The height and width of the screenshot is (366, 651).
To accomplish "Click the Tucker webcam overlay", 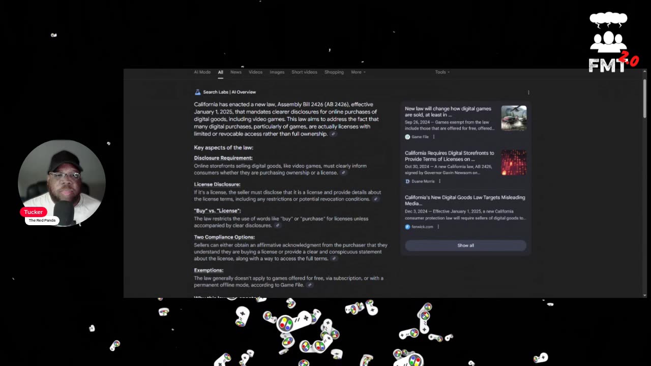I will point(62,184).
